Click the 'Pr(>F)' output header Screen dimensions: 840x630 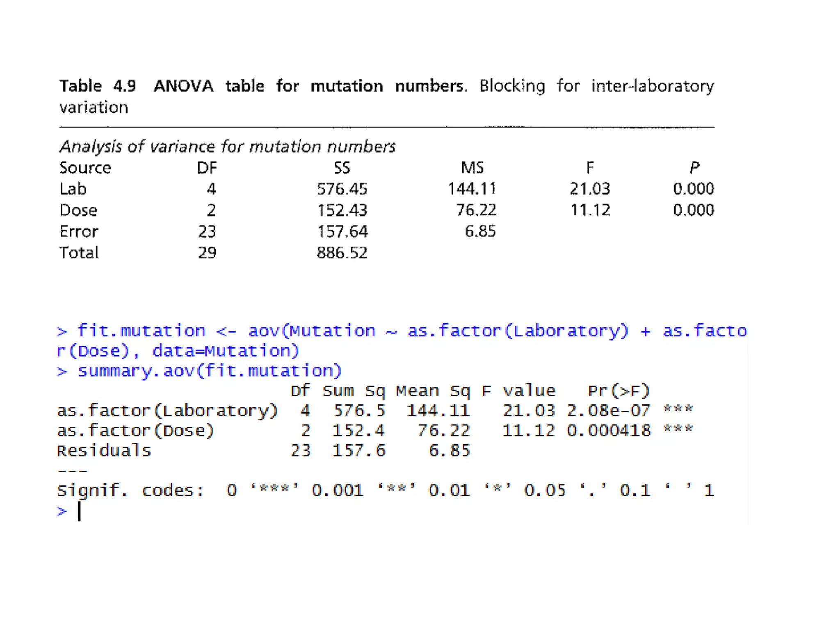619,391
